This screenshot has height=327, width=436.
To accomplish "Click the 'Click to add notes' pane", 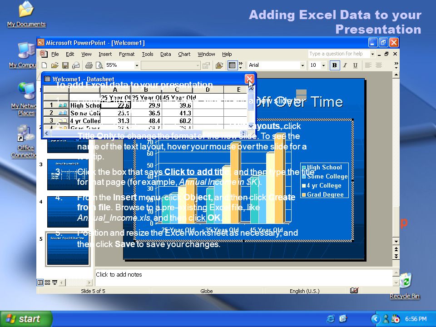I will point(243,277).
